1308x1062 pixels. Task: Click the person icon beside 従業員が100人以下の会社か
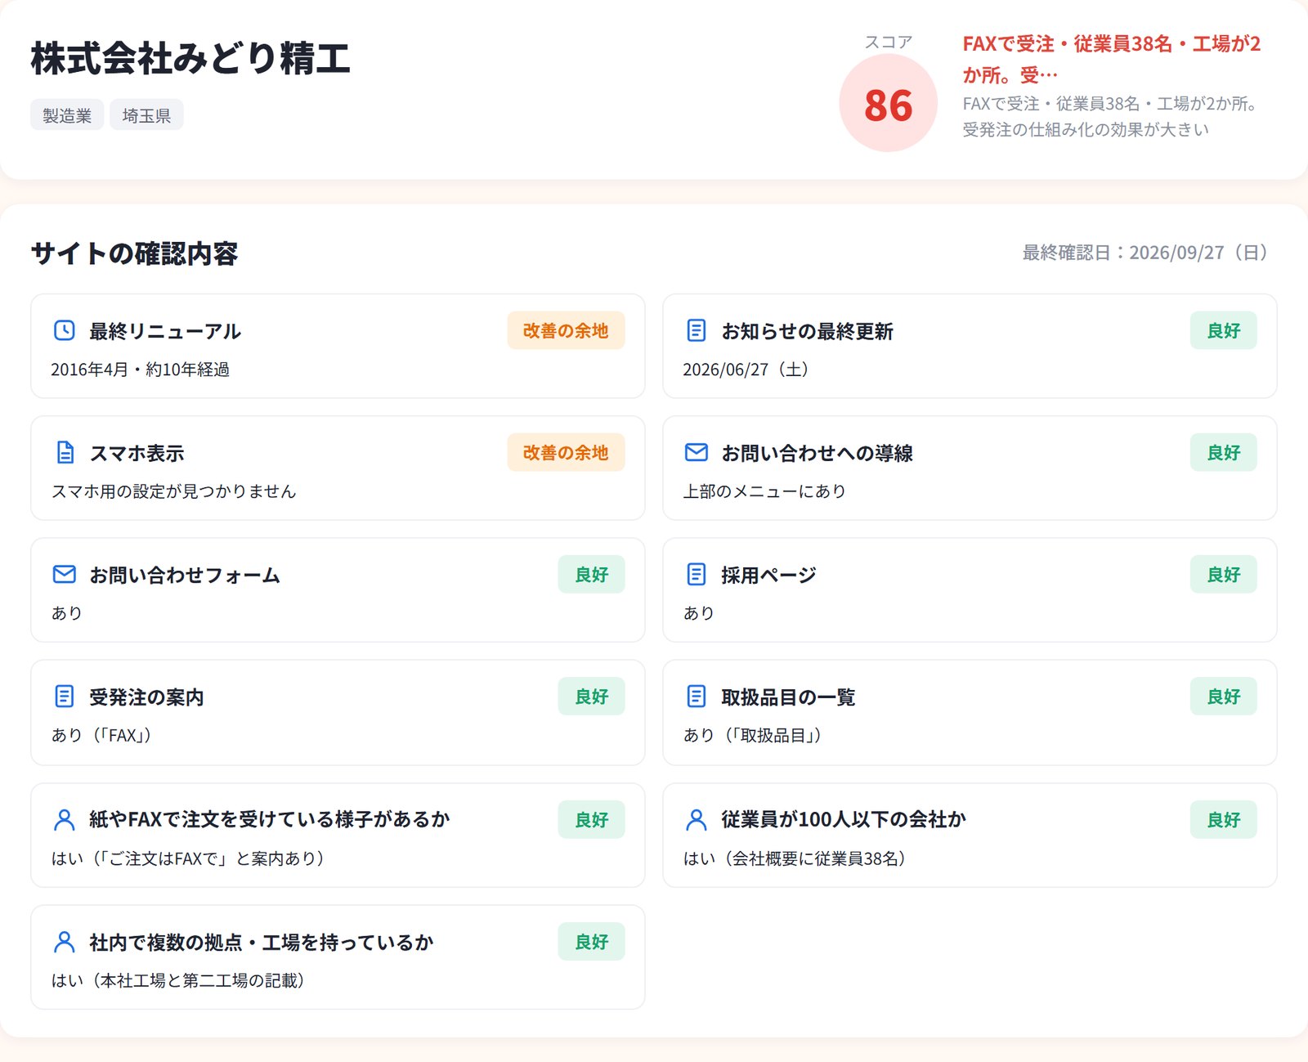pos(697,819)
